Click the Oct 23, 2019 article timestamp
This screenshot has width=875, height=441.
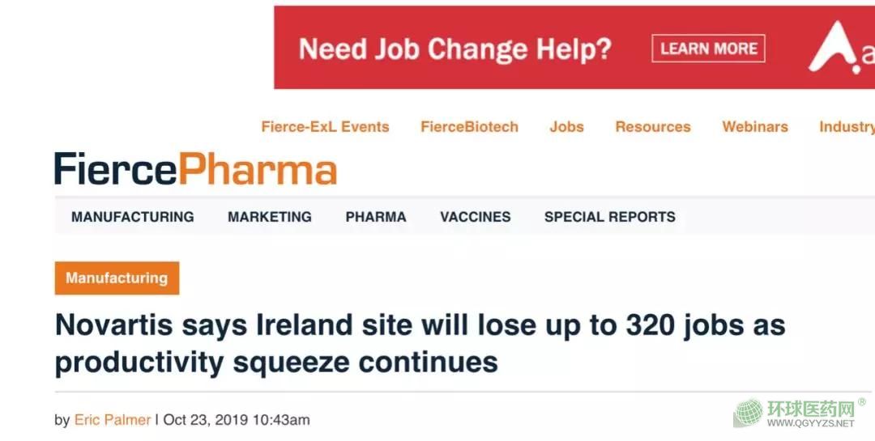pos(237,420)
